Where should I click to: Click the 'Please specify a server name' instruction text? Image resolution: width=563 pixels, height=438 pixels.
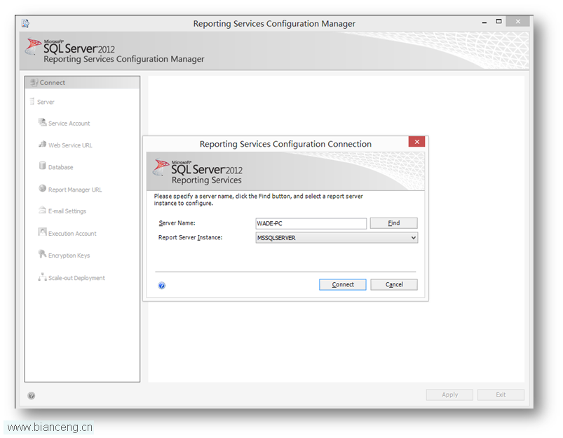(258, 199)
